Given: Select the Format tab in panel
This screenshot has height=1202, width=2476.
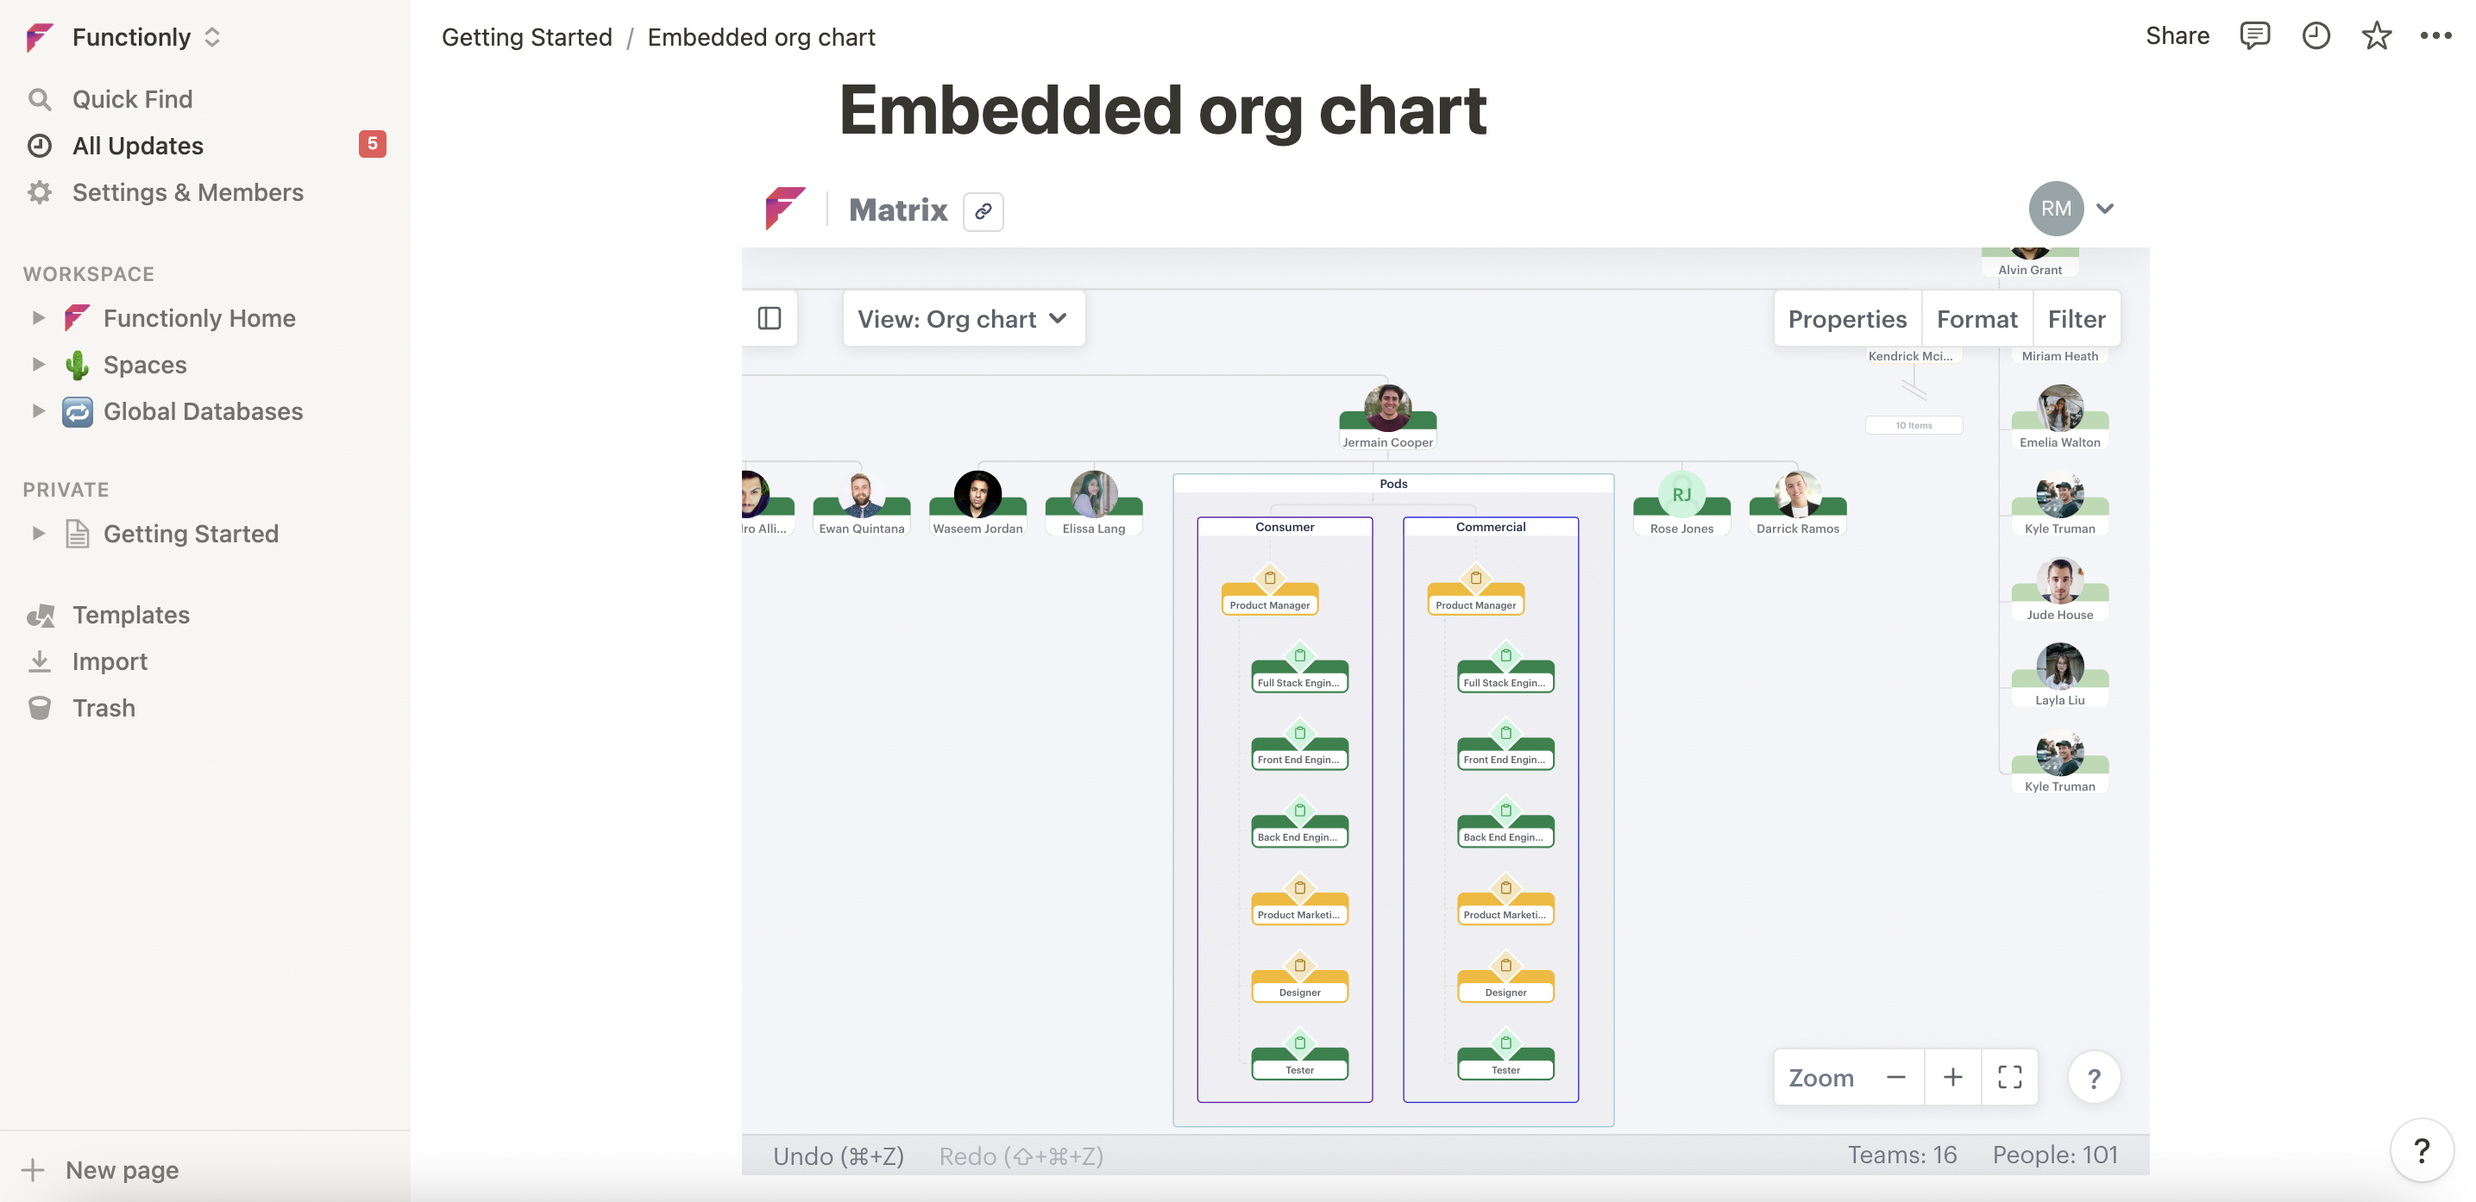Looking at the screenshot, I should [x=1977, y=319].
